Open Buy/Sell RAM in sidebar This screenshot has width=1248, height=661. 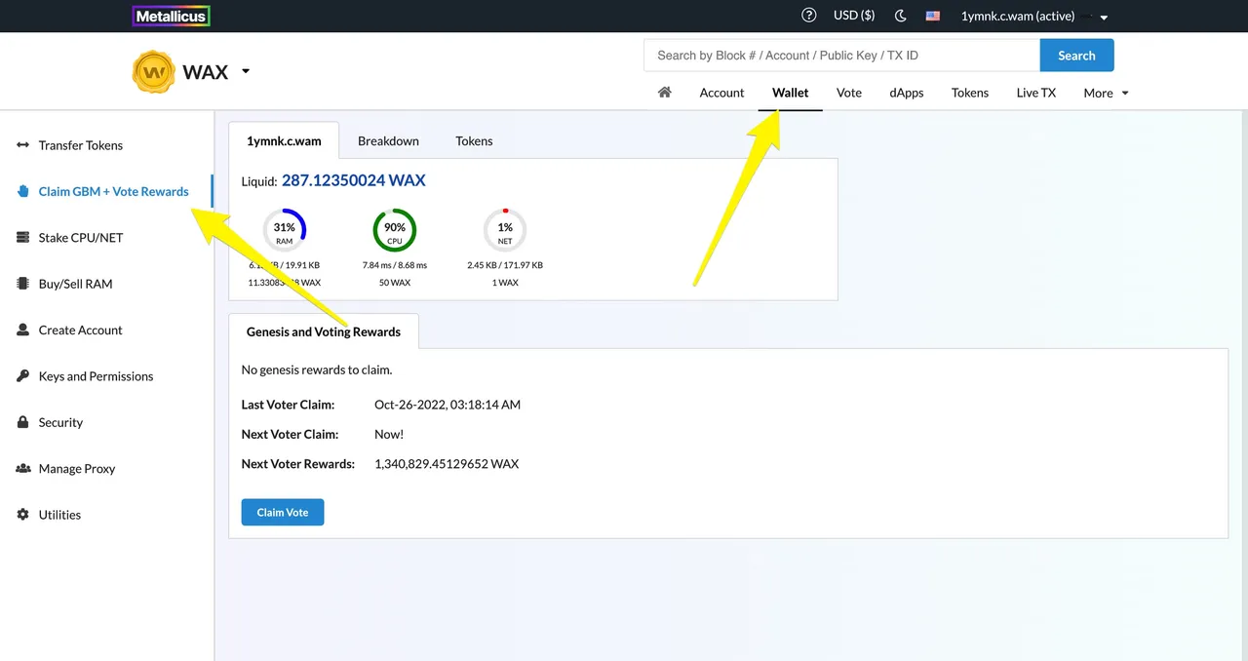[76, 284]
